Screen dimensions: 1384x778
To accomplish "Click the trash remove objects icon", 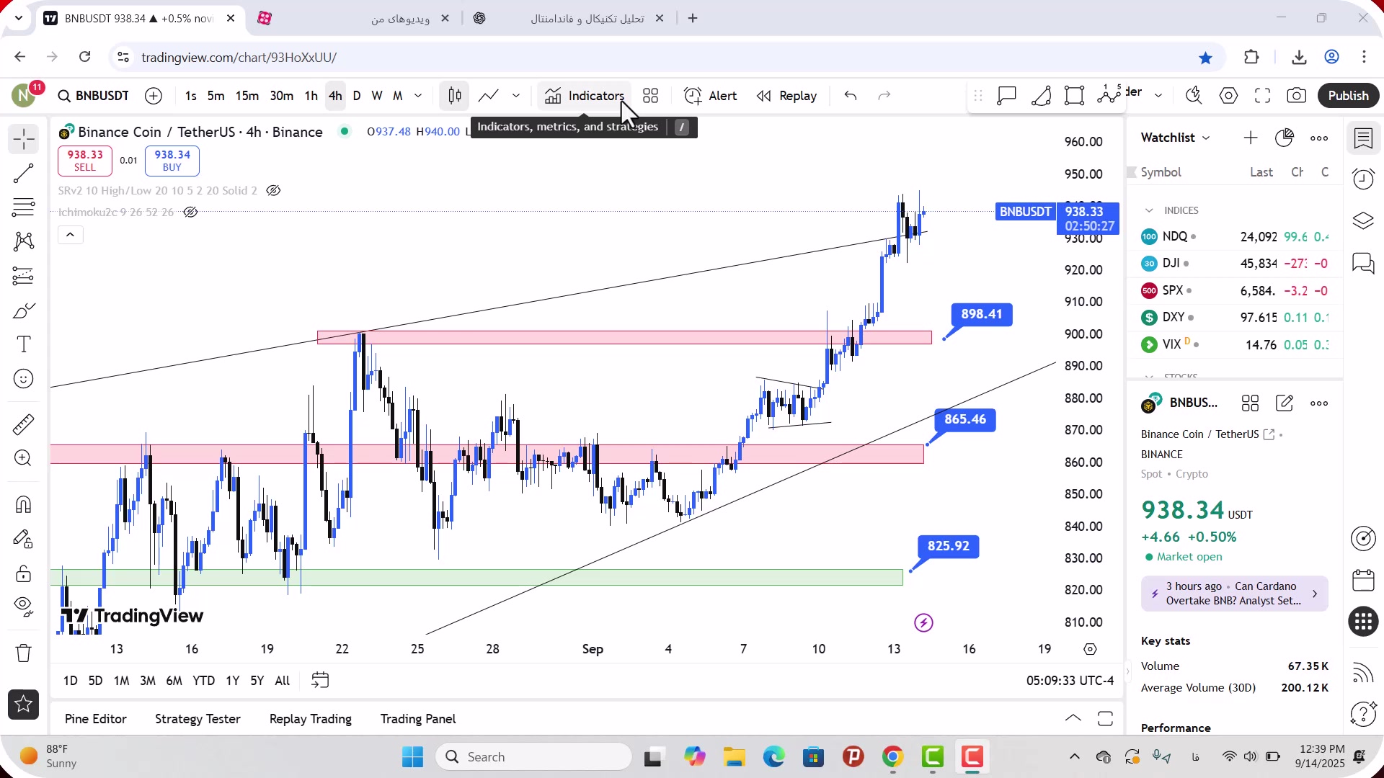I will point(24,653).
